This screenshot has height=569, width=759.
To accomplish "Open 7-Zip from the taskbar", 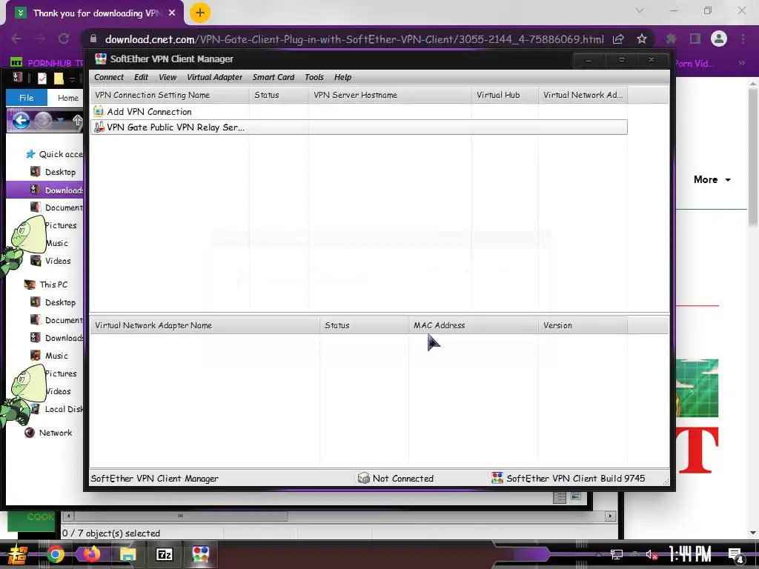I will point(165,554).
